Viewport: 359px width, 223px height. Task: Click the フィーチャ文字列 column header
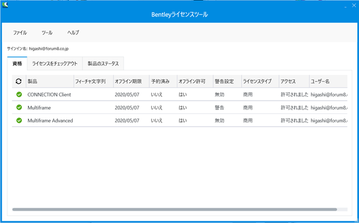click(93, 81)
